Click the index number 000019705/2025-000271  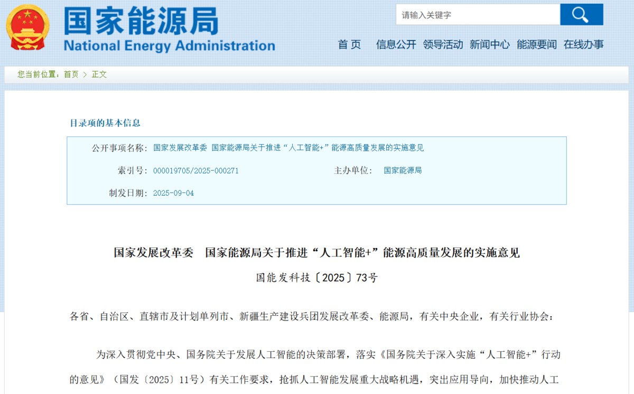click(195, 171)
